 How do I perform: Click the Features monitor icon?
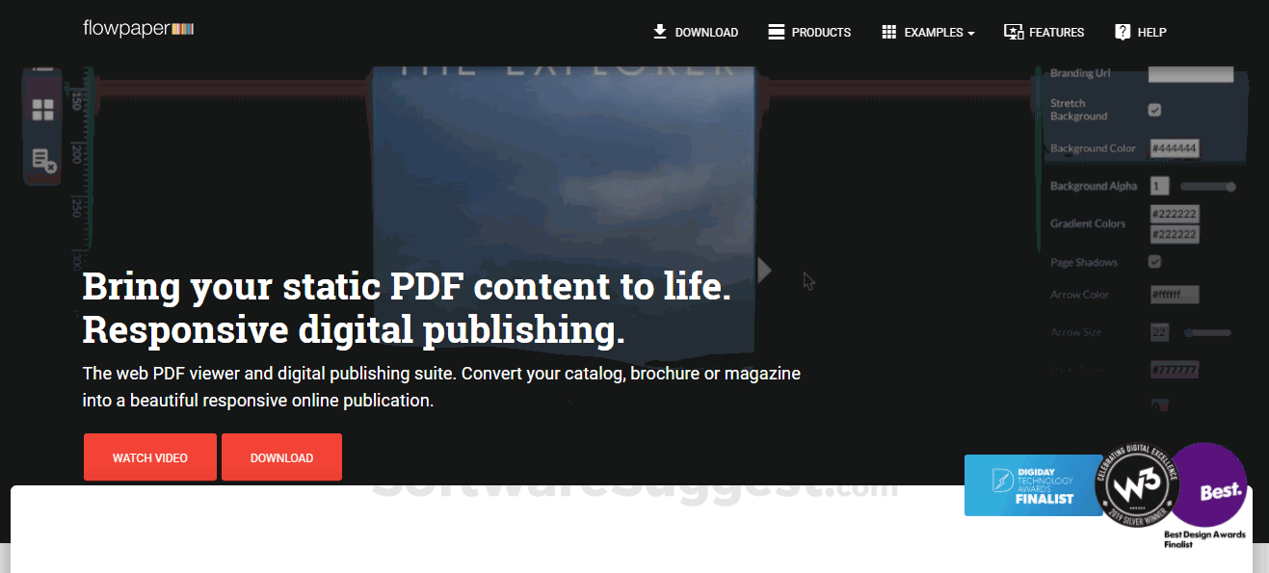click(x=1013, y=32)
